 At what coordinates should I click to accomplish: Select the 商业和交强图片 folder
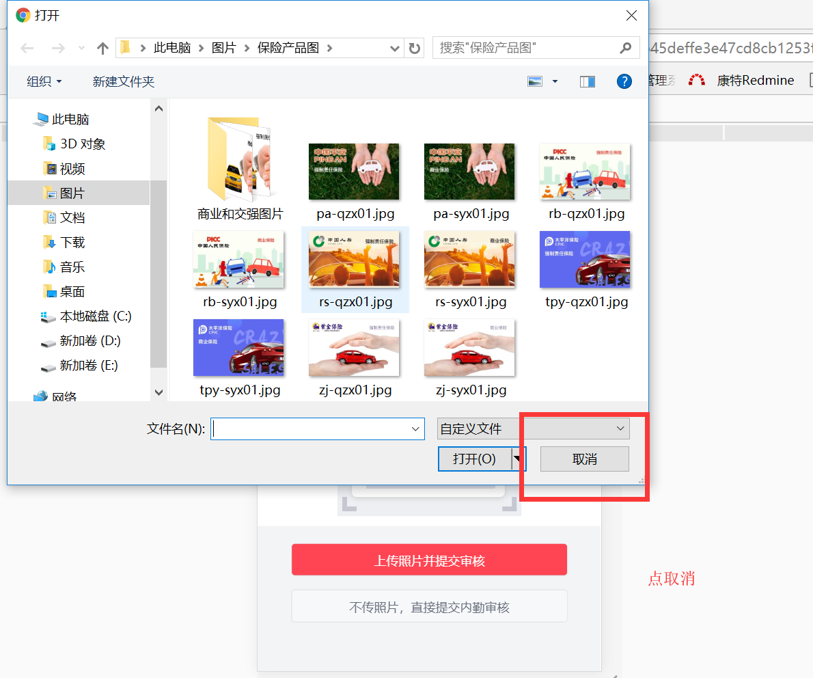click(x=240, y=170)
